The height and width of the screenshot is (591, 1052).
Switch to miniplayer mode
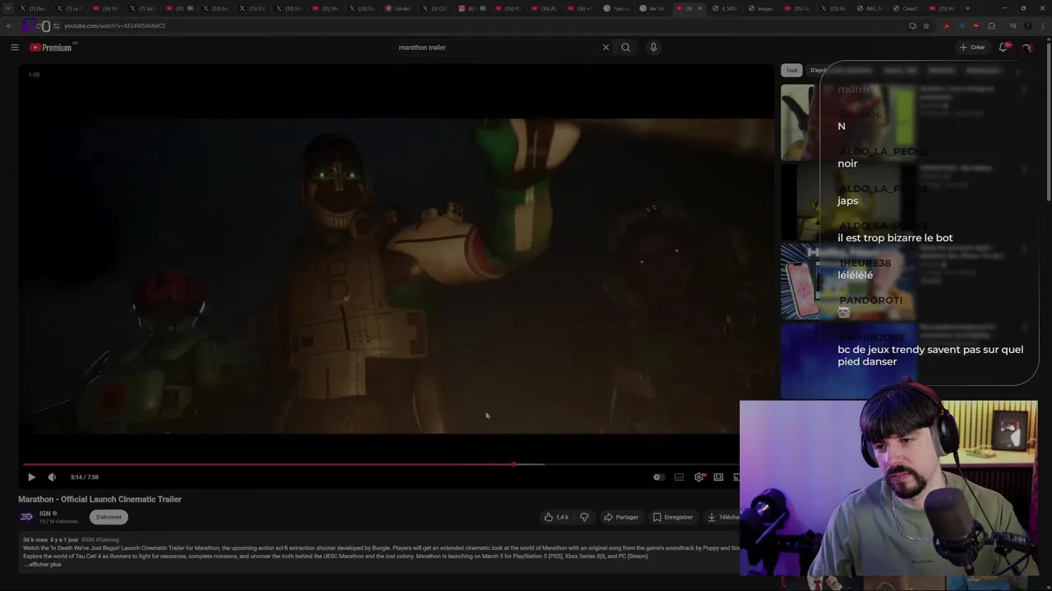point(718,477)
